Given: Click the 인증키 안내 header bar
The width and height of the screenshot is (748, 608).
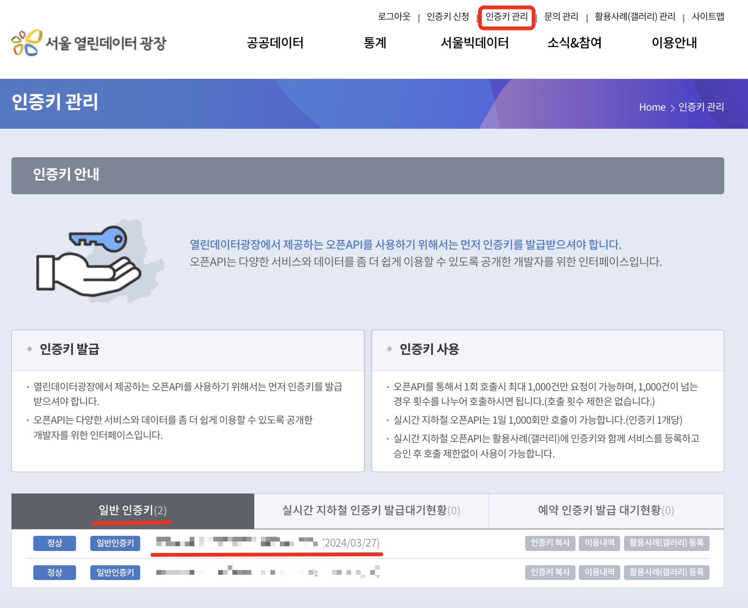Looking at the screenshot, I should click(368, 176).
